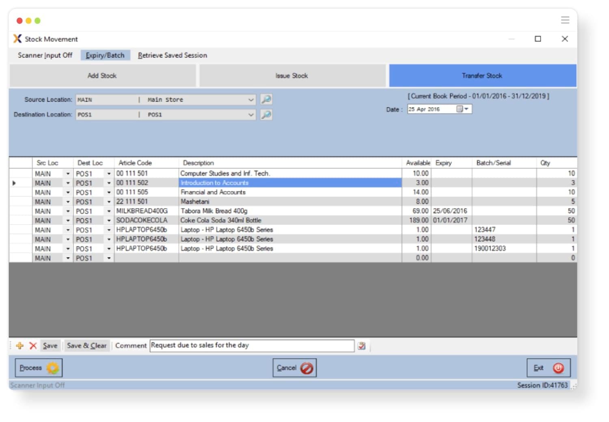609x422 pixels.
Task: Open Src Loc dropdown for article 00 111 501
Action: click(68, 173)
